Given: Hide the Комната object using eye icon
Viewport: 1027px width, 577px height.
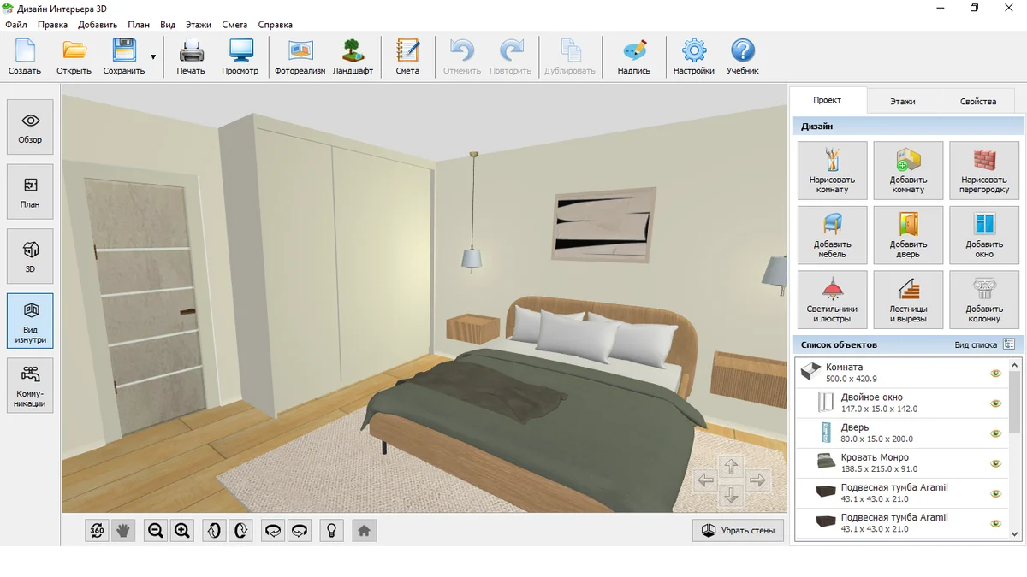Looking at the screenshot, I should coord(995,374).
